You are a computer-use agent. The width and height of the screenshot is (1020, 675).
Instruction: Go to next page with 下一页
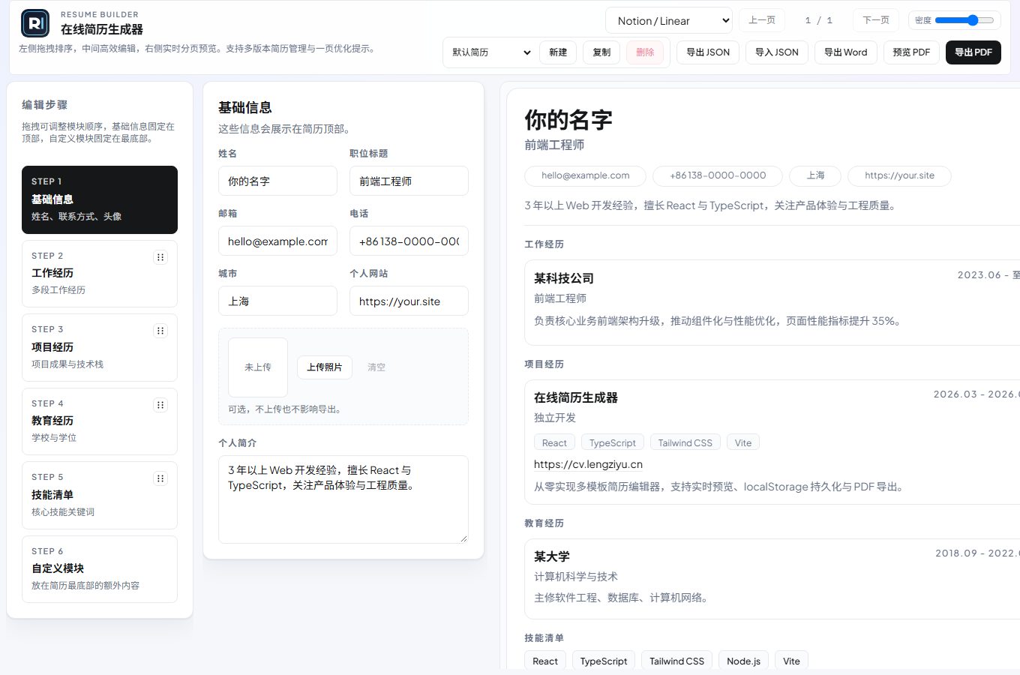tap(876, 20)
